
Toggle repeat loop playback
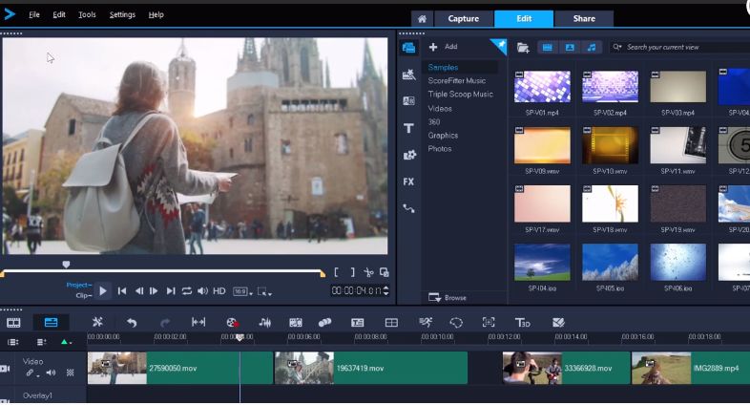(x=187, y=290)
